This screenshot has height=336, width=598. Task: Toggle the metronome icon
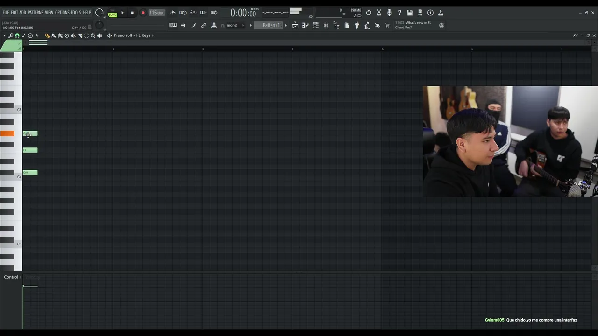coord(173,13)
